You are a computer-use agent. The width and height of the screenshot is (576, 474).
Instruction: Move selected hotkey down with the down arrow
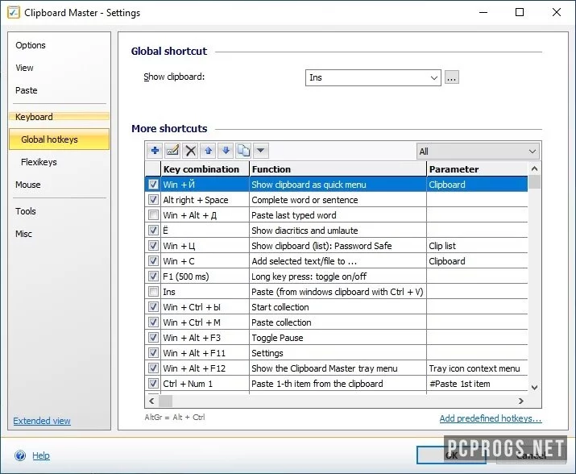226,151
